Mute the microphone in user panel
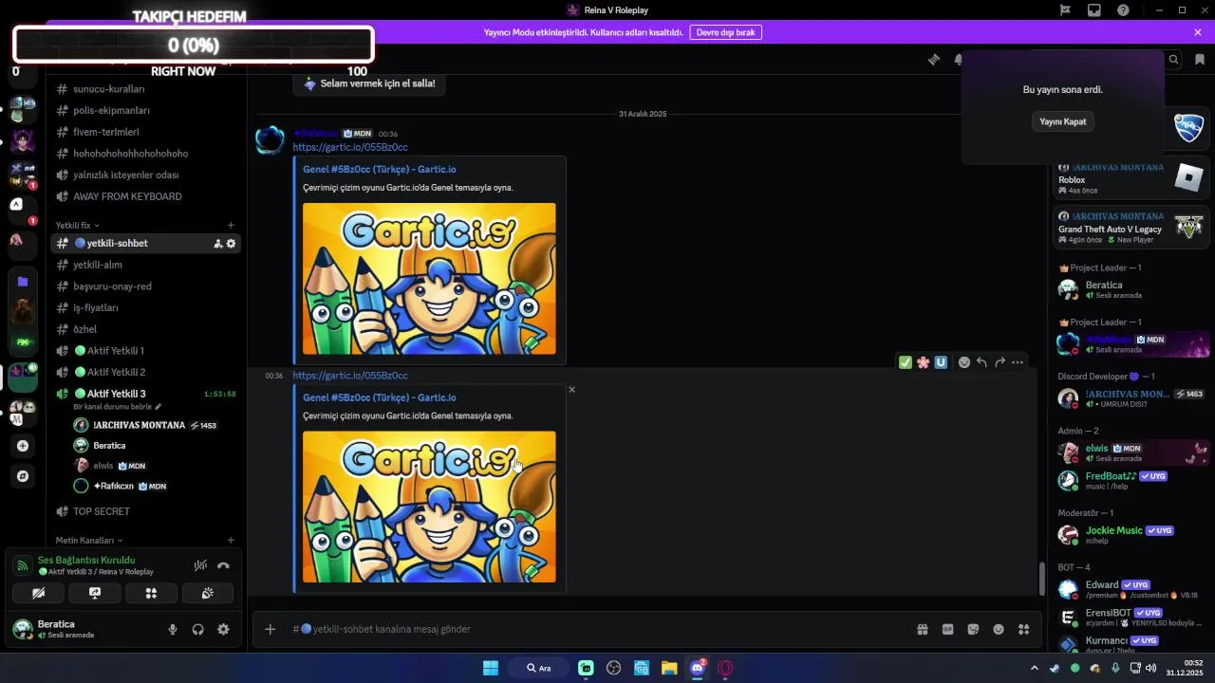 click(173, 629)
